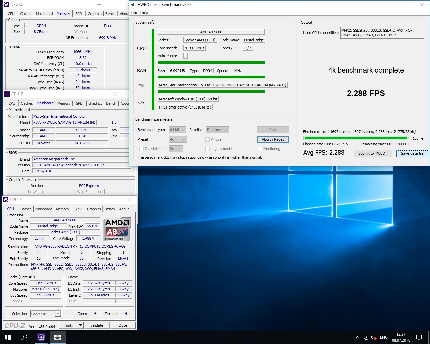430x344 pixels.
Task: Open the Benchmark type 64-bit dropdown
Action: [x=178, y=130]
